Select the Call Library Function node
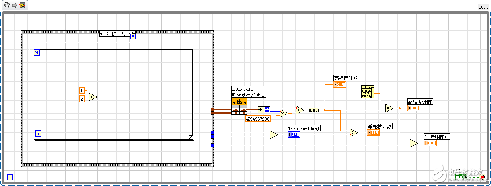 pyautogui.click(x=239, y=106)
